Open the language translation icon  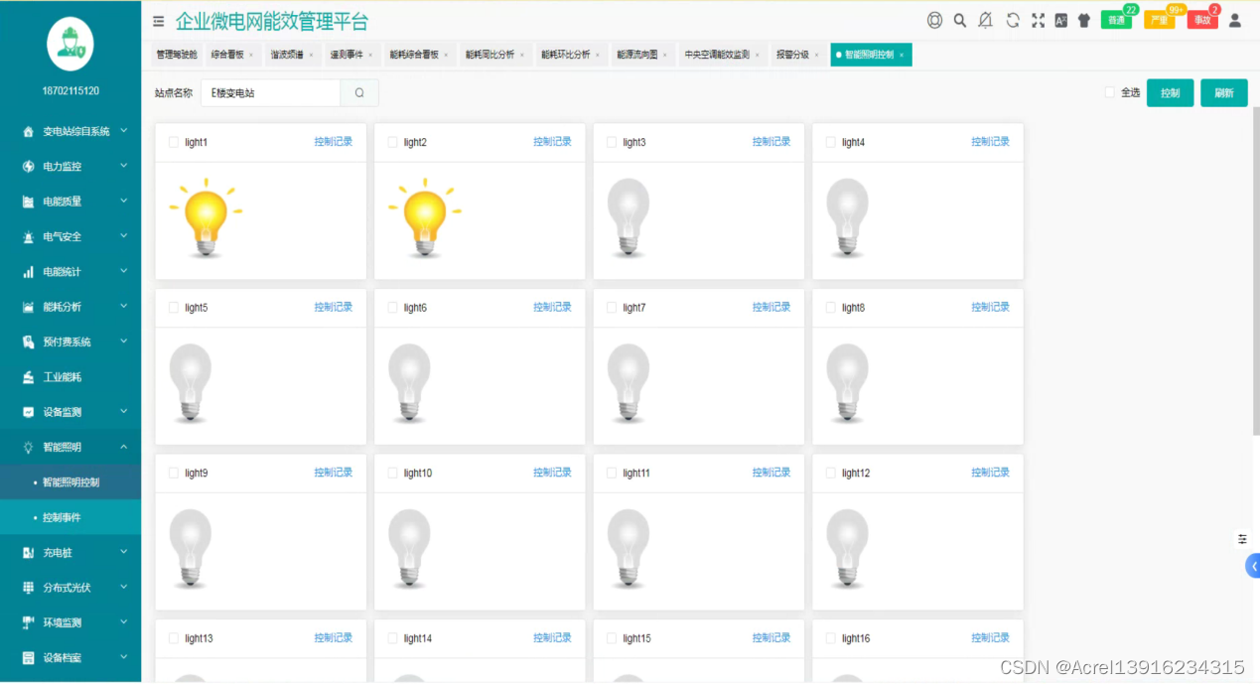1061,20
